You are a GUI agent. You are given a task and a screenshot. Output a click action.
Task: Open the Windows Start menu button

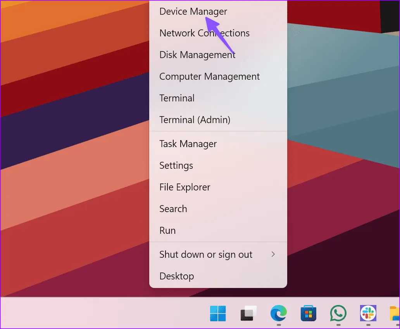pos(218,313)
